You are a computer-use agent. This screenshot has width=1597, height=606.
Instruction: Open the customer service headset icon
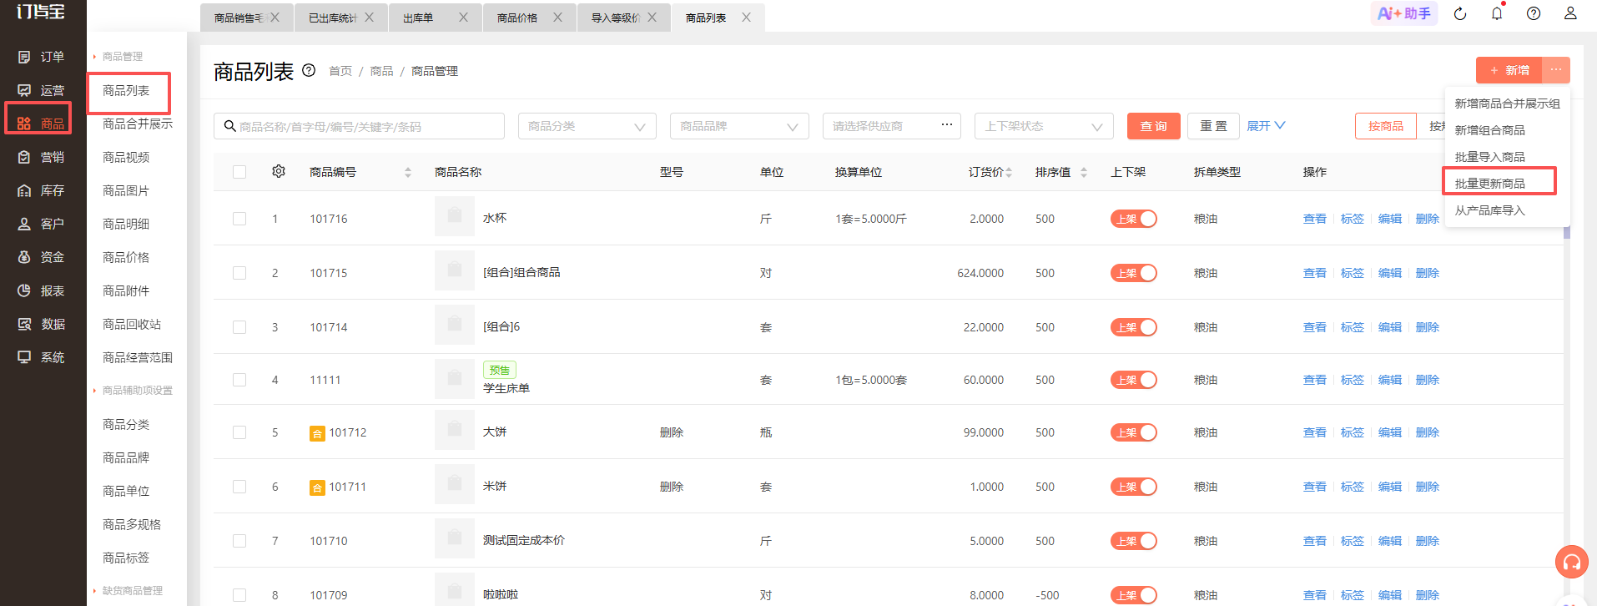click(x=1572, y=562)
